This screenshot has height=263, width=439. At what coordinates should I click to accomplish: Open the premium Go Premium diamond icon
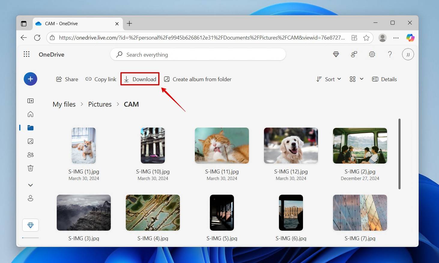(x=336, y=54)
